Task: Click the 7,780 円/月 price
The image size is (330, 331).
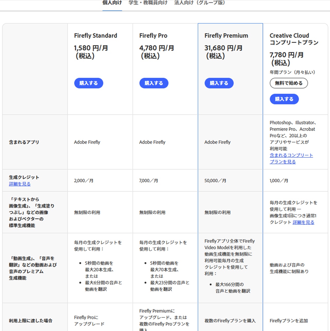Action: pyautogui.click(x=286, y=55)
